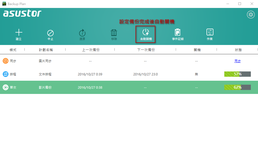This screenshot has height=163, width=258.
Task: Stop the backup with the 中止 icon
Action: coord(50,33)
